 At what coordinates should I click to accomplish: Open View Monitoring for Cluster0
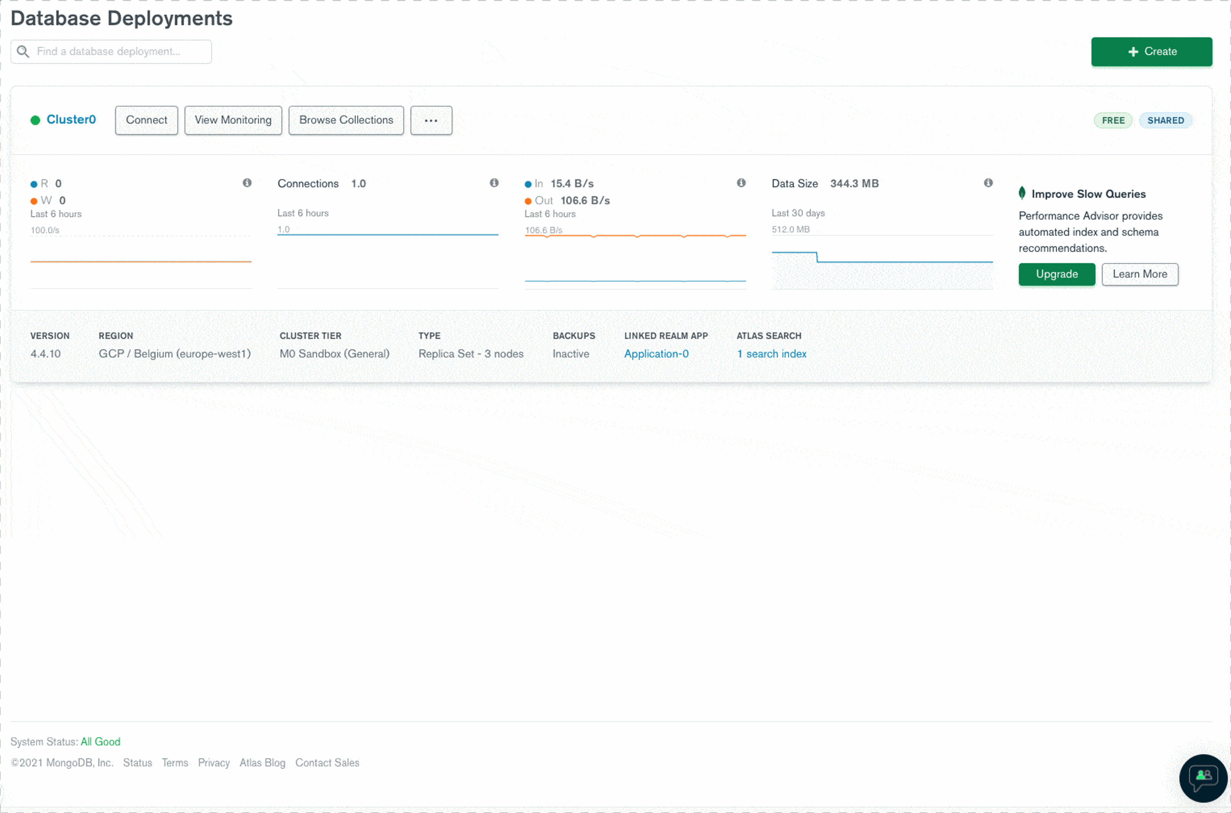pos(233,120)
